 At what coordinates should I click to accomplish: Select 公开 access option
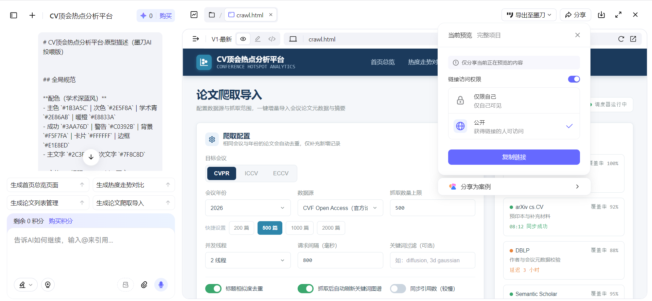coord(514,126)
